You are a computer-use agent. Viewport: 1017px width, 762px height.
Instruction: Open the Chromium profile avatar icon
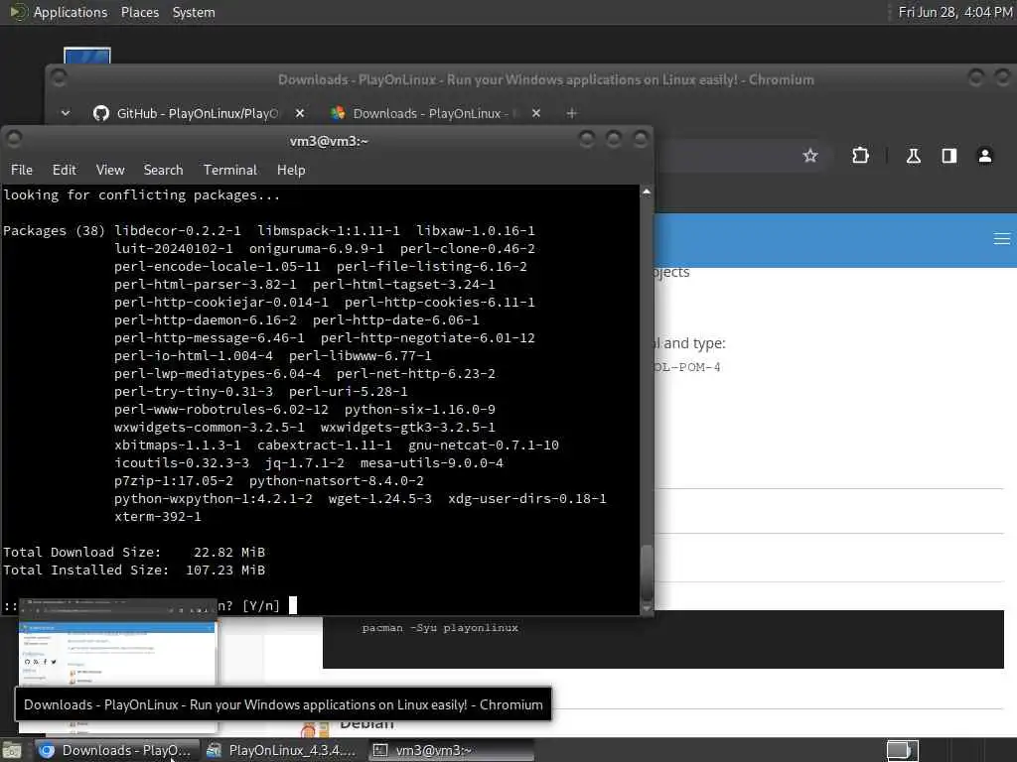click(x=984, y=156)
